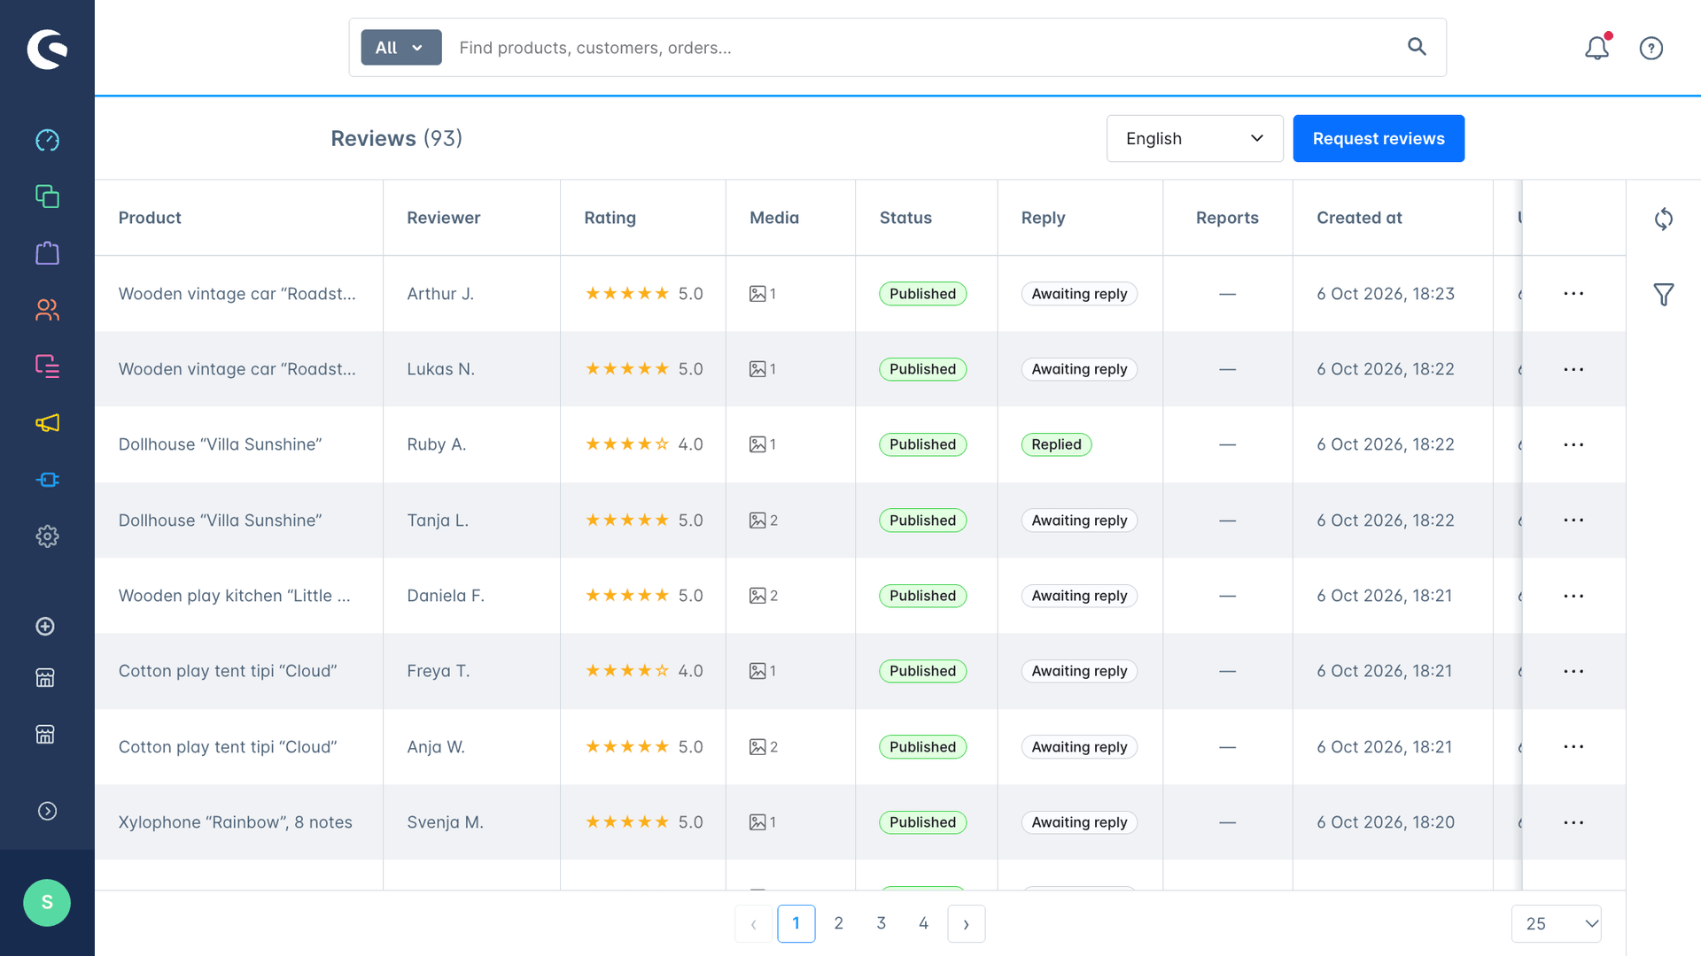Open the filter funnel panel
The image size is (1701, 956).
point(1664,295)
